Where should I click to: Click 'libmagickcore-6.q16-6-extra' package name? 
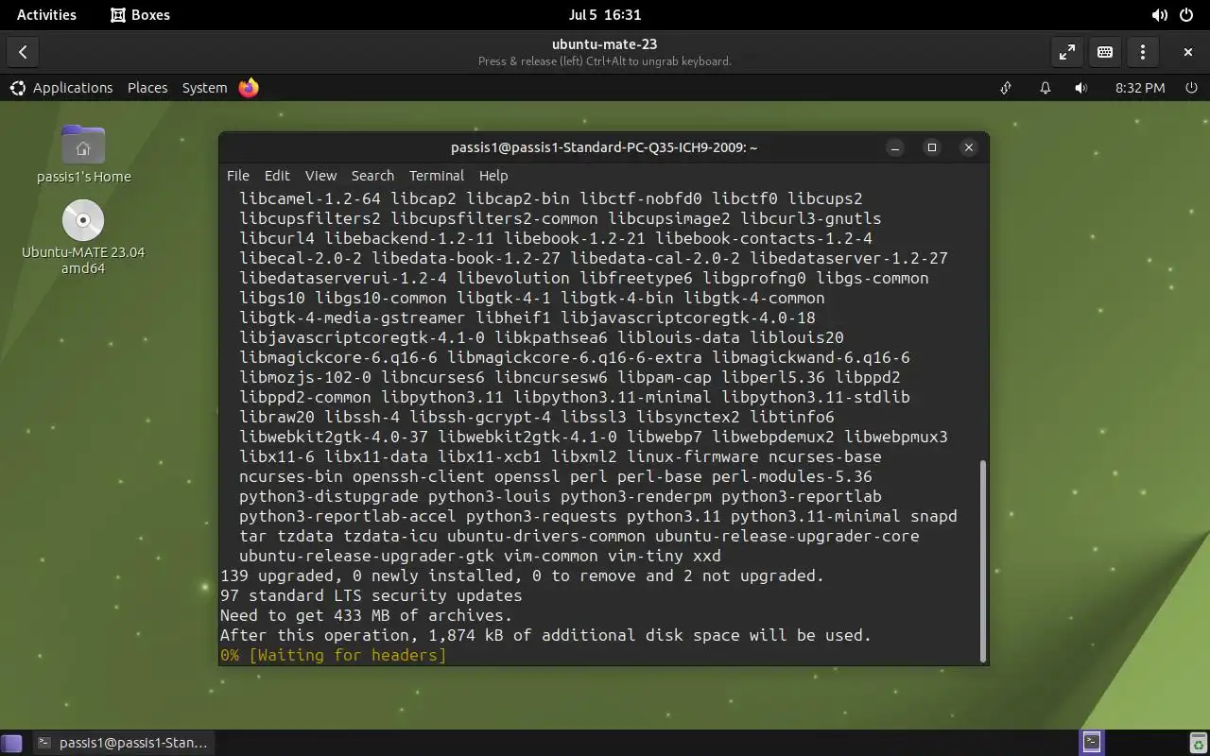(x=575, y=357)
